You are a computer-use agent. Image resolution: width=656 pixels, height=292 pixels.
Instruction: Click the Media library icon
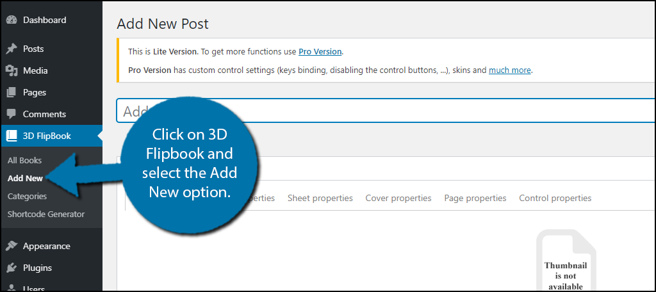pos(12,70)
